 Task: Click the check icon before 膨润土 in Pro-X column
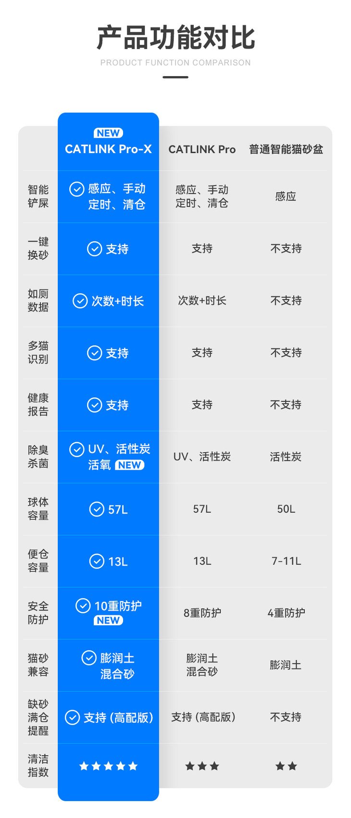(x=89, y=658)
